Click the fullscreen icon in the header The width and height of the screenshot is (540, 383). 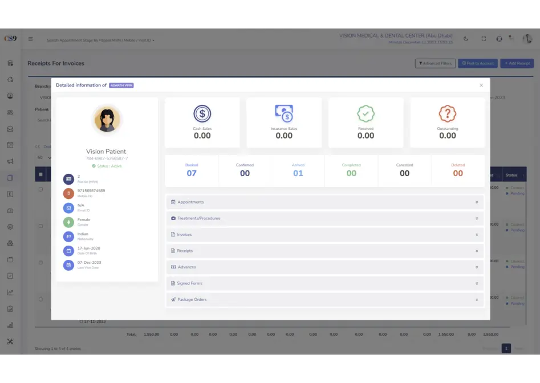click(x=484, y=39)
